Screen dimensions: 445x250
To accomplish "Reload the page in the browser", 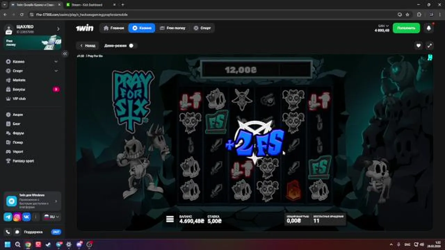I will pos(22,15).
